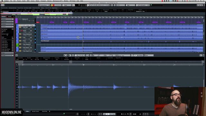Viewport: 206px width, 116px height.
Task: Click the Record button in transport bar
Action: click(114, 114)
